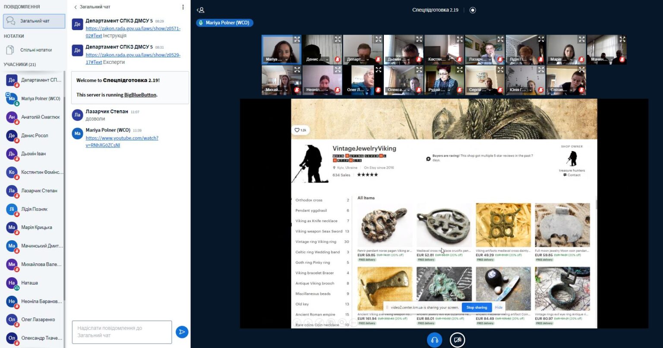The image size is (663, 348).
Task: Open Лідія П... webcam name dropdown
Action: 521,60
